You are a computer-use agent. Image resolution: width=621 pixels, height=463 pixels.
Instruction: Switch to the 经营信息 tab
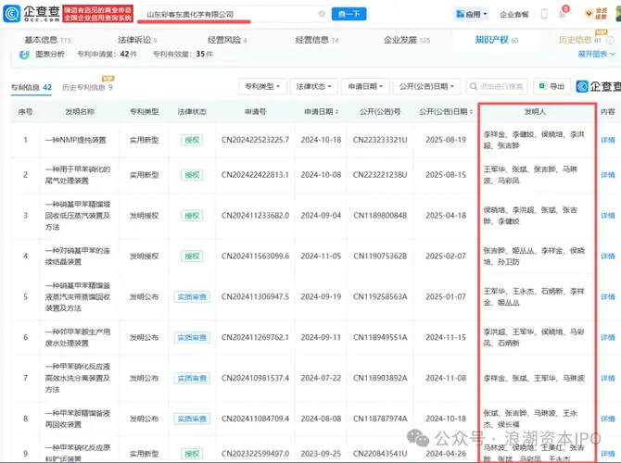coord(317,40)
